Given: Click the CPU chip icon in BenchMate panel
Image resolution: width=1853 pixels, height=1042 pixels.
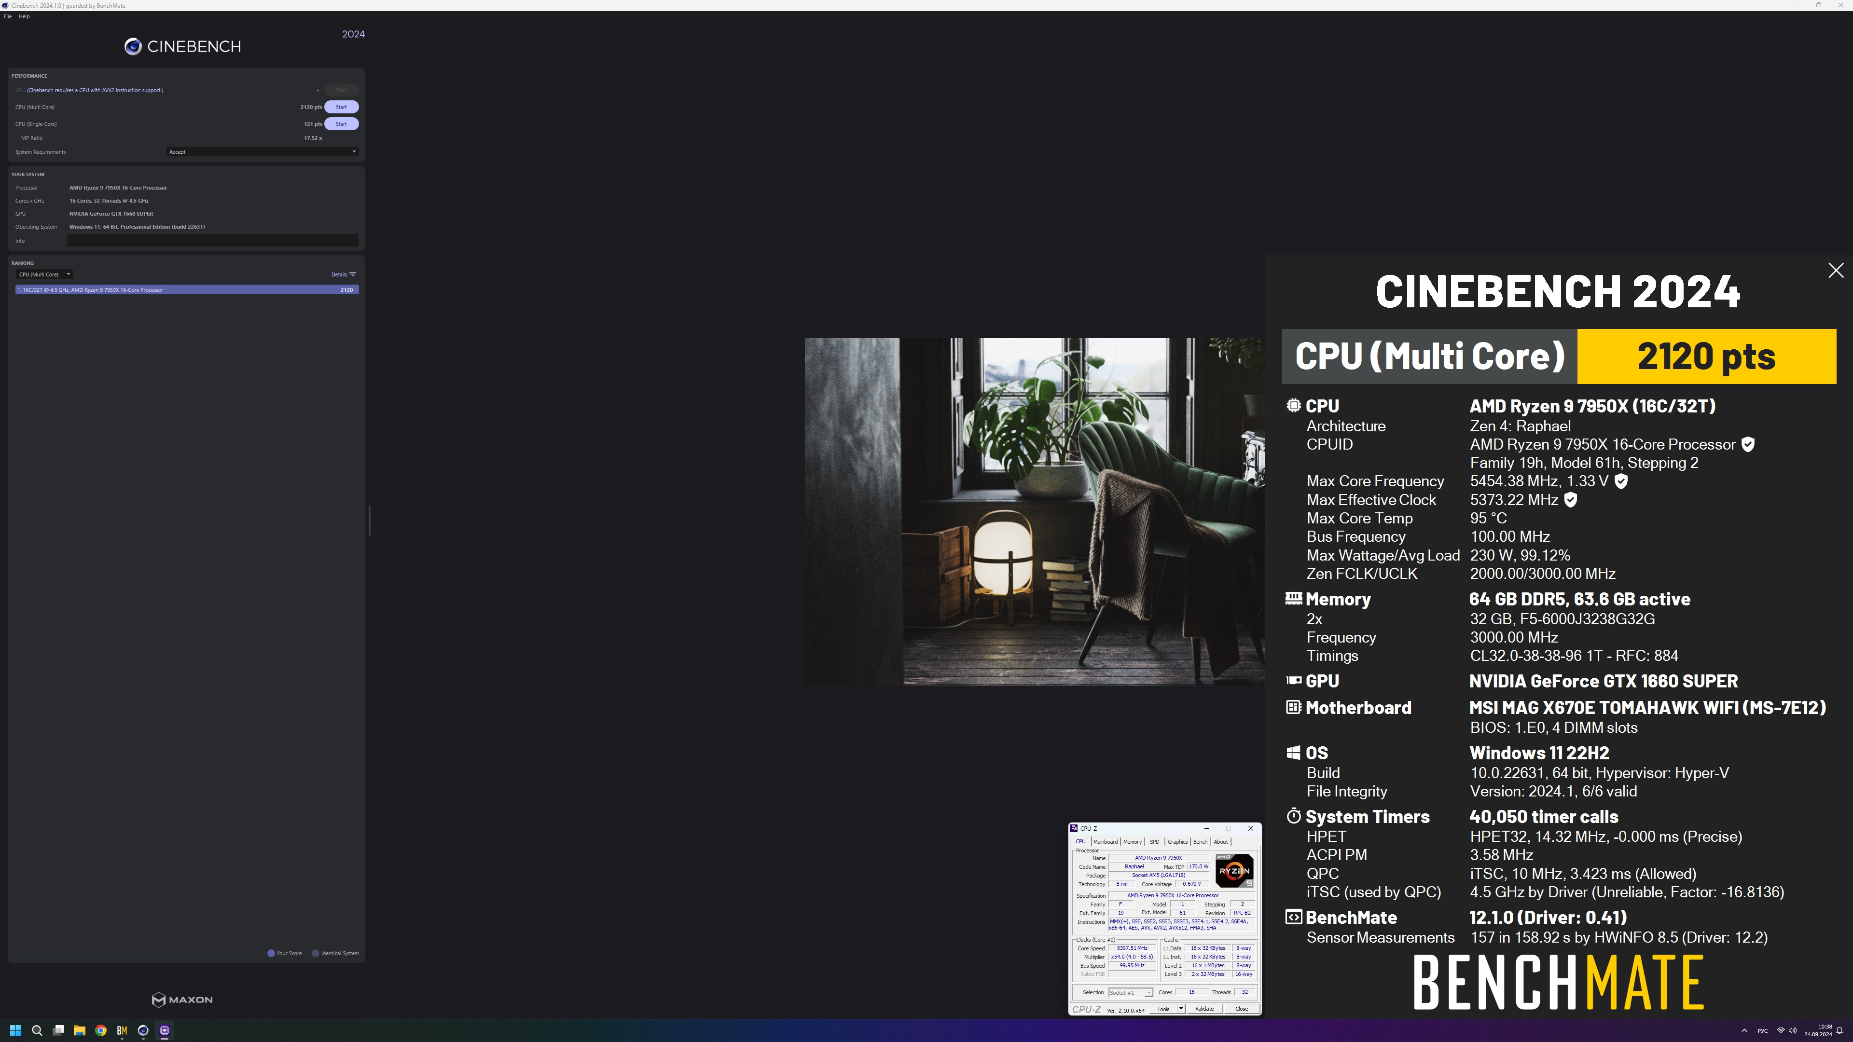Looking at the screenshot, I should (x=1293, y=406).
